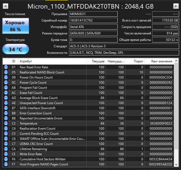181x170 pixels.
Task: Click the rotation speed field ---- (SSD)
Action: (x=166, y=27)
